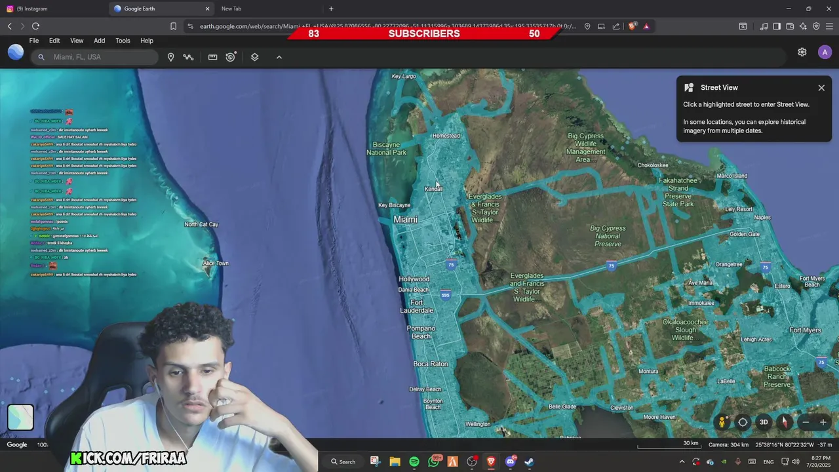Click the Boca Raton map label
This screenshot has width=839, height=472.
pyautogui.click(x=431, y=364)
